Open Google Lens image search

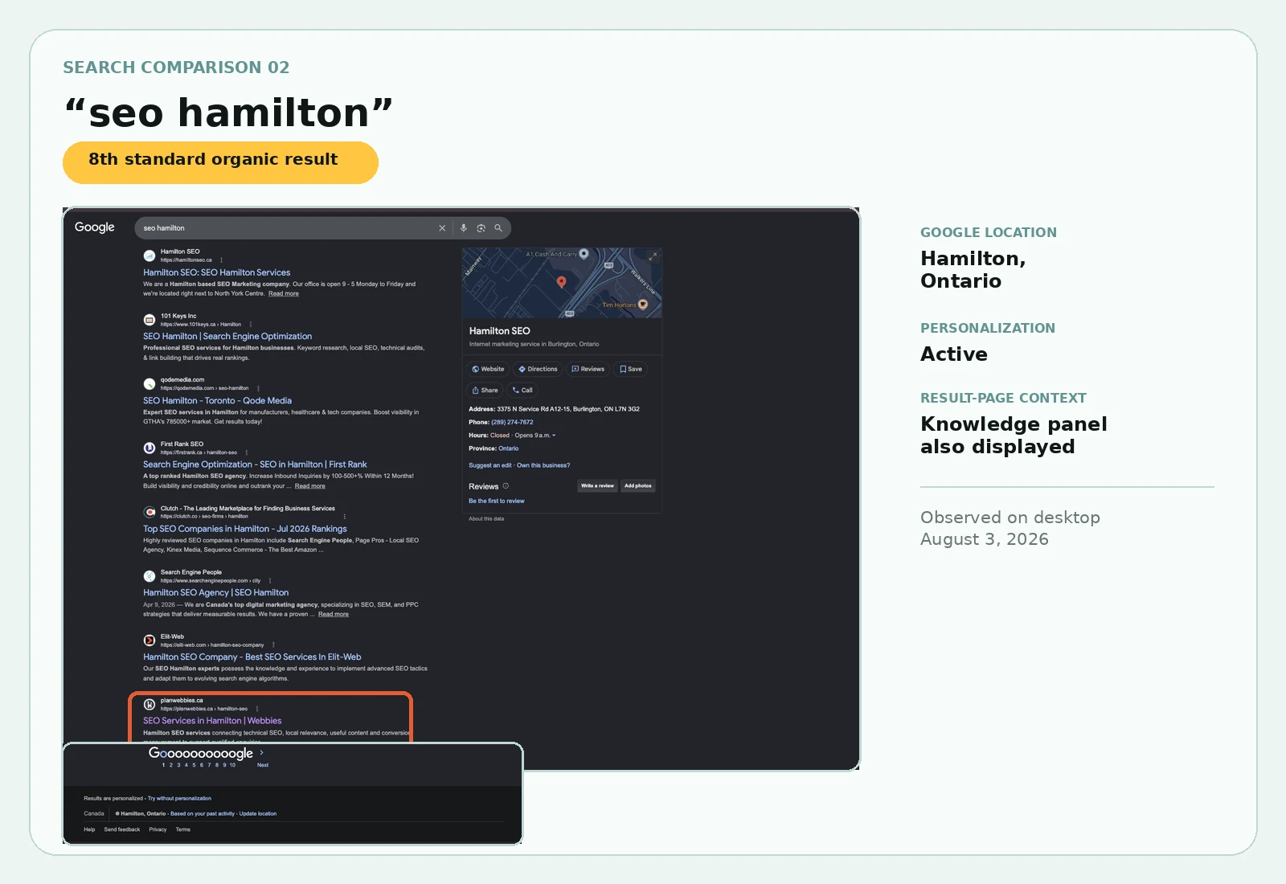481,228
